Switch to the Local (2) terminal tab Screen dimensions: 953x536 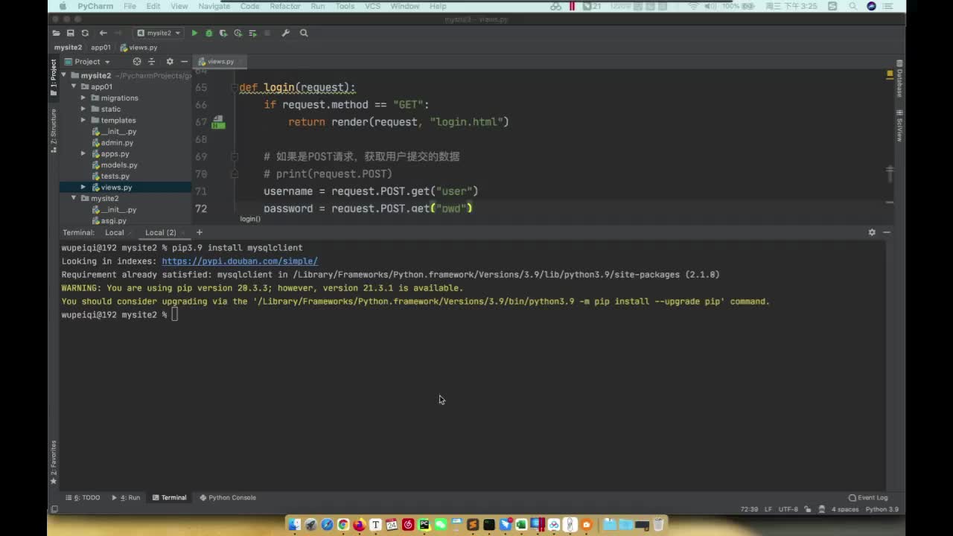pos(161,232)
